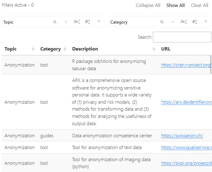Click the table Search input box

[182, 37]
